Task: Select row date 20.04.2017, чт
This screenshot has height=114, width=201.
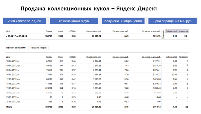Action: pyautogui.click(x=13, y=70)
